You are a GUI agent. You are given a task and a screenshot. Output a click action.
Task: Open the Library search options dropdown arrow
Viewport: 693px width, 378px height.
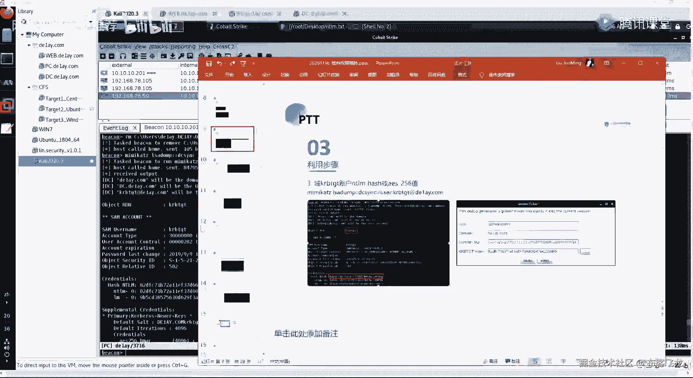[91, 22]
